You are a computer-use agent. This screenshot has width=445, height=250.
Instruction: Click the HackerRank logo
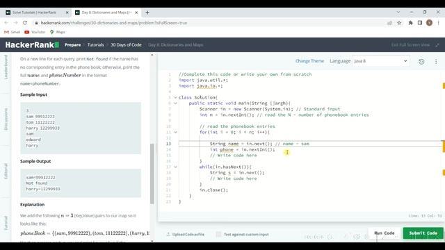coord(32,44)
